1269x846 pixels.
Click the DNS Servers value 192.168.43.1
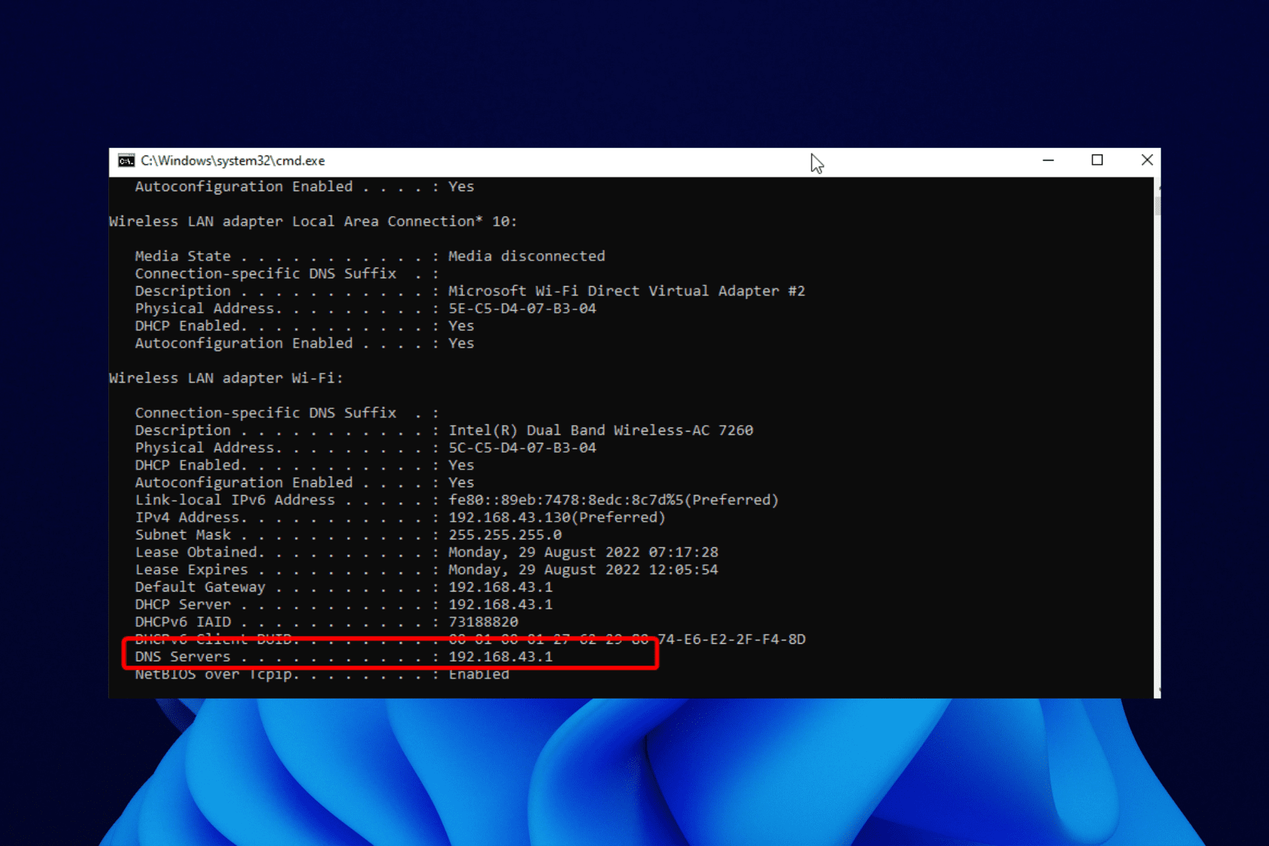pos(500,657)
